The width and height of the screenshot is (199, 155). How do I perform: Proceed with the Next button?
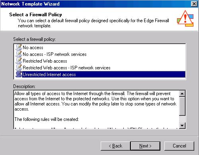[145, 146]
